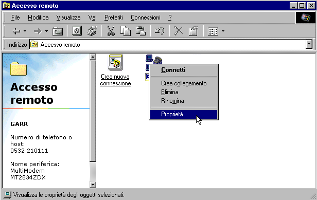Click the dial-up telephone toolbar icon
Viewport: 317px width, 200px height.
pyautogui.click(x=92, y=31)
